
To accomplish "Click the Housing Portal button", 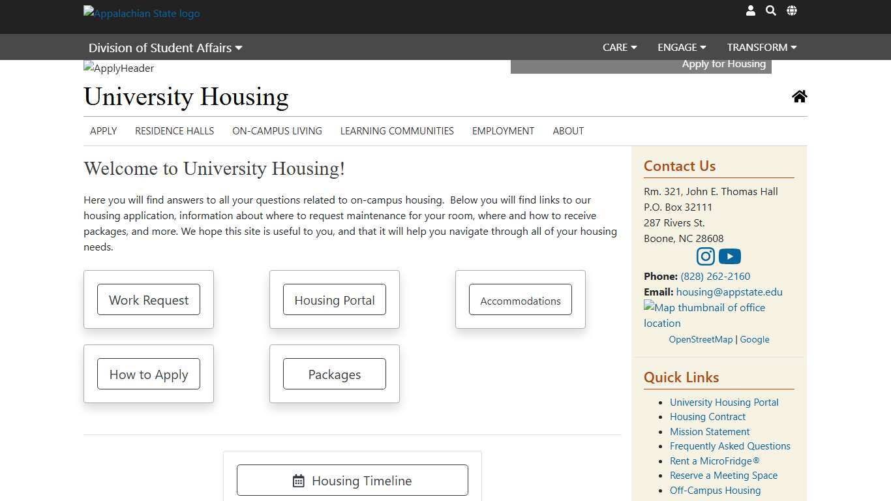I will point(334,300).
